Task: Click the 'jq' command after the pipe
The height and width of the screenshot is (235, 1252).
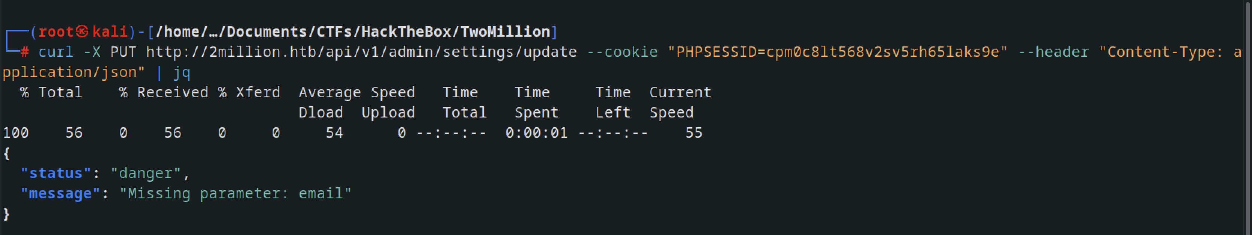Action: coord(182,72)
